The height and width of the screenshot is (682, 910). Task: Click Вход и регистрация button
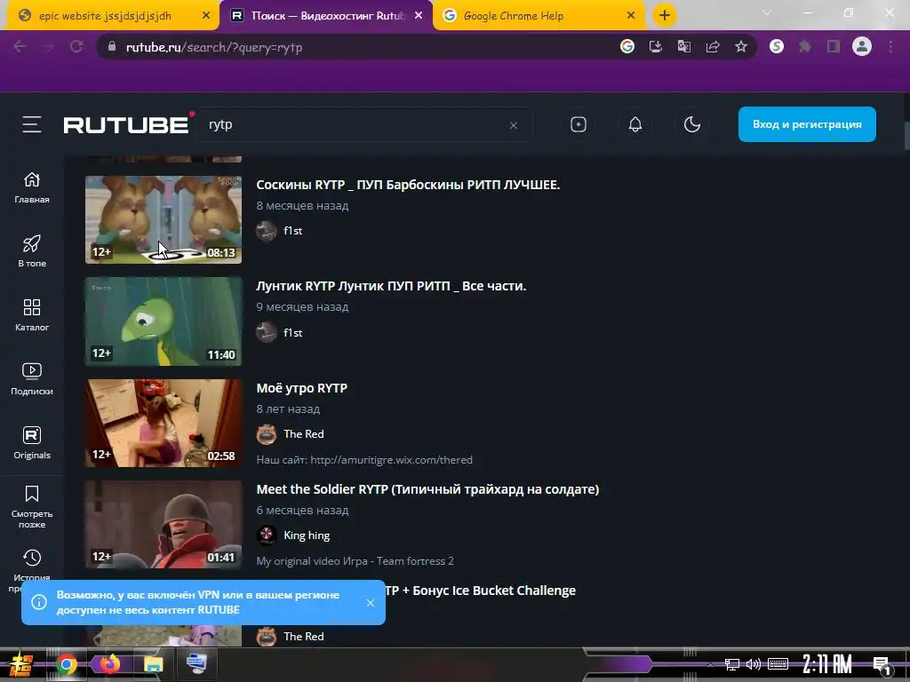point(807,124)
